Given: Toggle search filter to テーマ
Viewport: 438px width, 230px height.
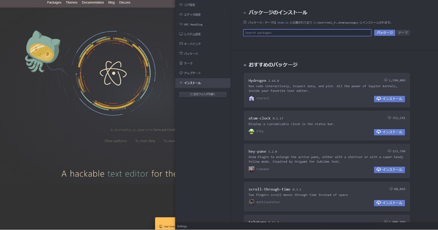Looking at the screenshot, I should (x=403, y=33).
